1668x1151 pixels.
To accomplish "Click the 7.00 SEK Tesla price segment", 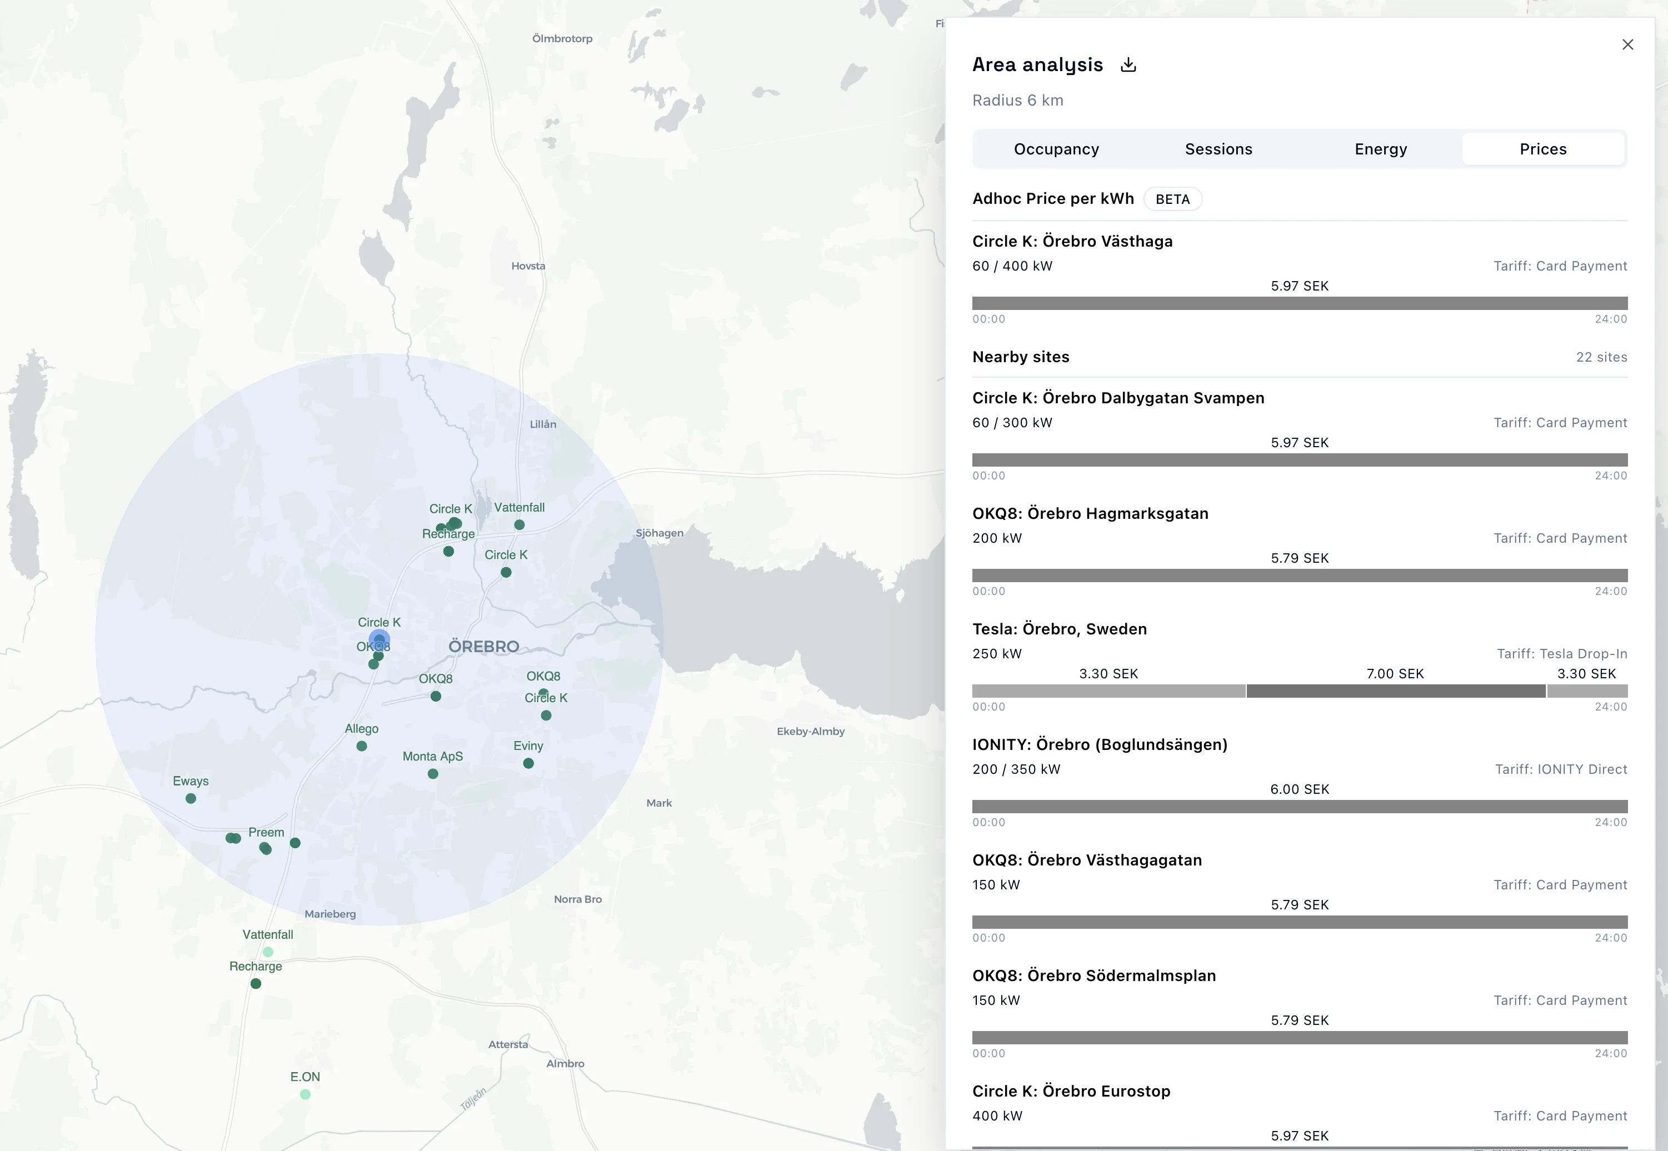I will (x=1395, y=692).
